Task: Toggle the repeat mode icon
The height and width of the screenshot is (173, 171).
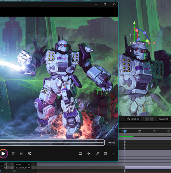Action: pos(30,154)
